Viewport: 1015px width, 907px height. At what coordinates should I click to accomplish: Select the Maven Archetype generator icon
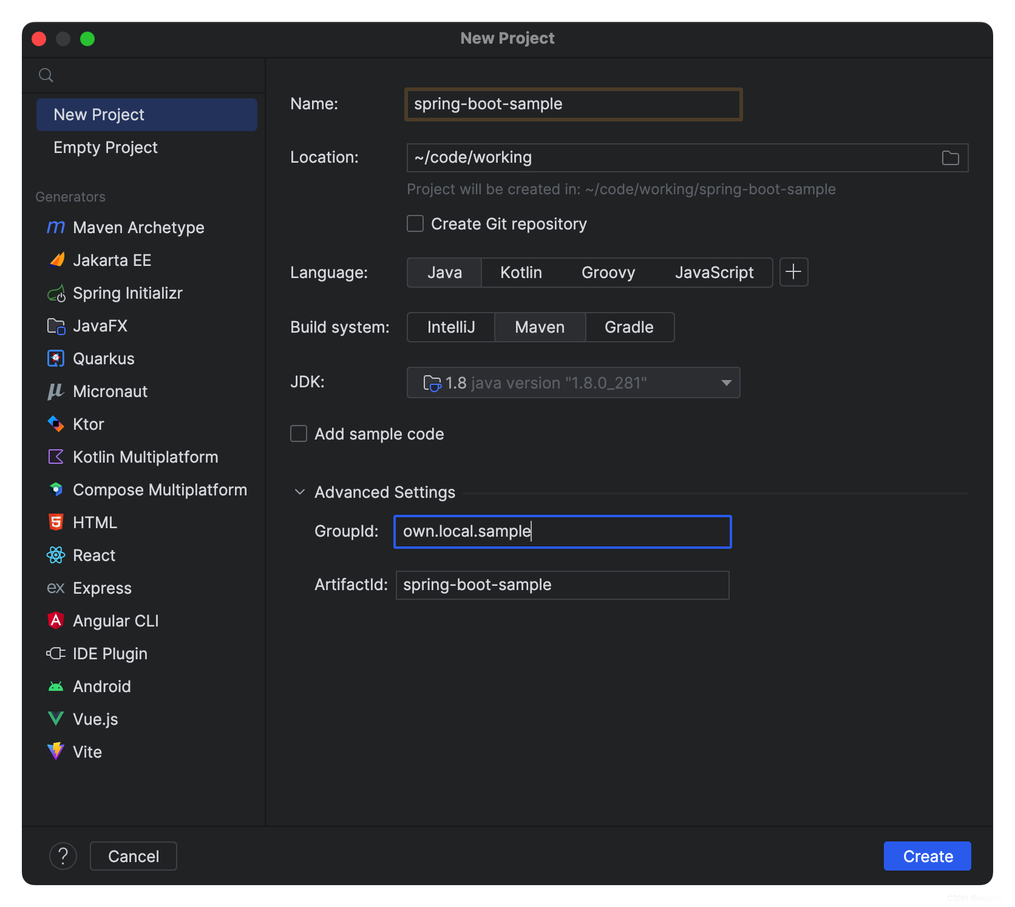pyautogui.click(x=56, y=228)
